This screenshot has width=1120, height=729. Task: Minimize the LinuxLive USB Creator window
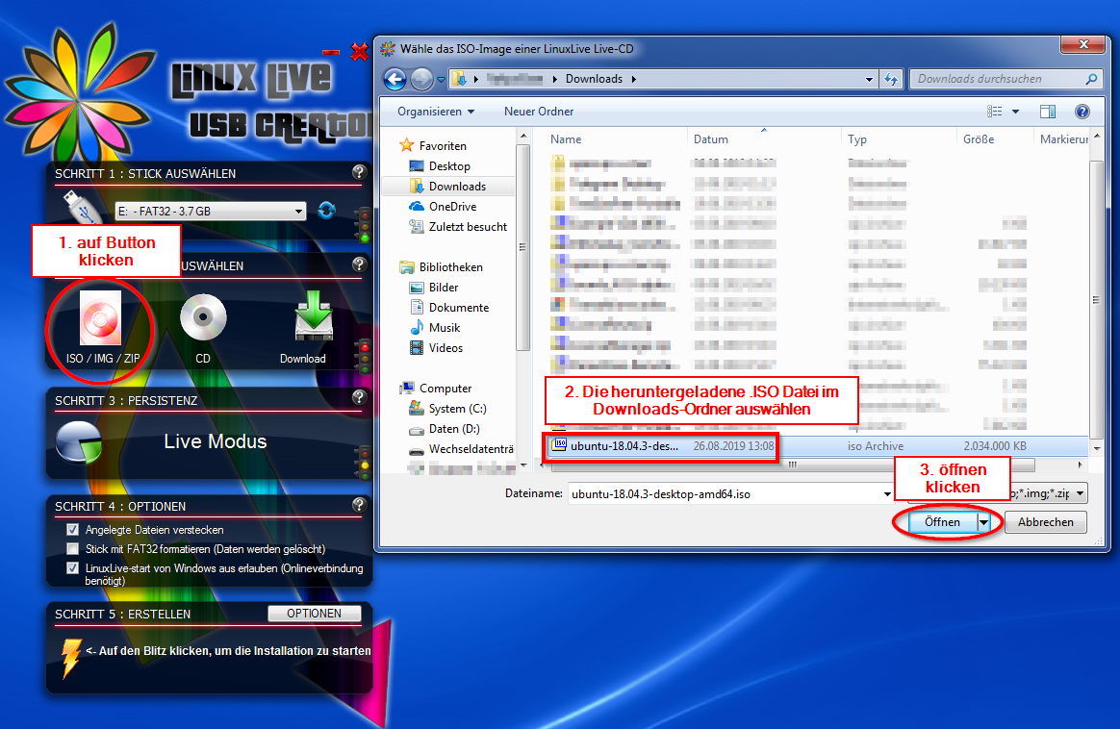(x=331, y=52)
